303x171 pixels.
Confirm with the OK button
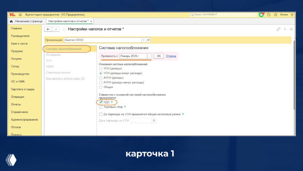(x=159, y=56)
